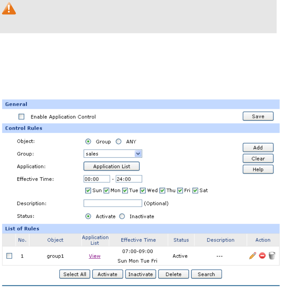Toggle the Sun day checkbox
281x287 pixels.
point(88,191)
